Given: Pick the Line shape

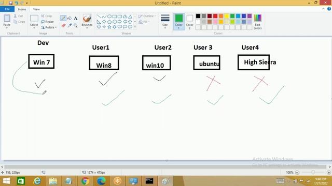Looking at the screenshot, I should [99, 17].
